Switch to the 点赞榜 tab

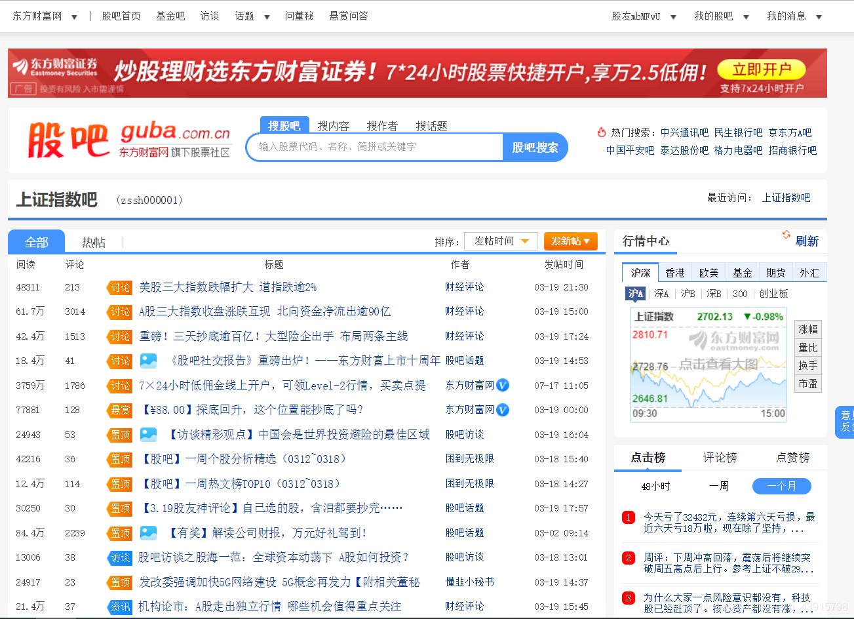coord(793,458)
